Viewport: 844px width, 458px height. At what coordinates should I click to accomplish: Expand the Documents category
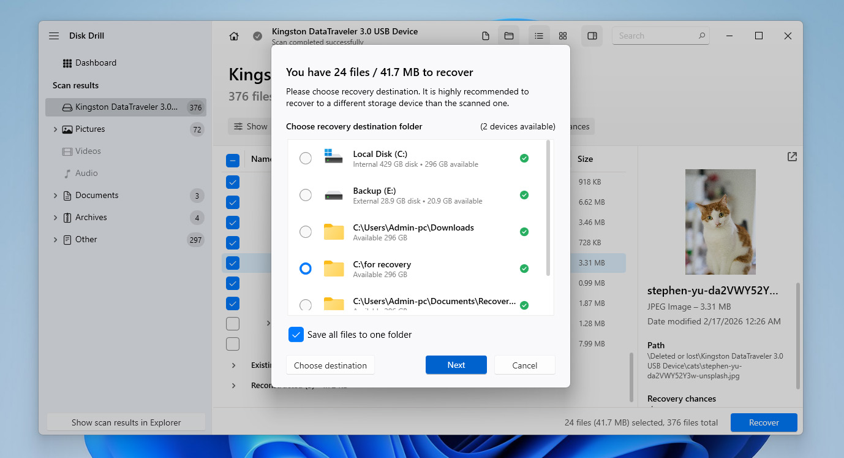tap(55, 196)
